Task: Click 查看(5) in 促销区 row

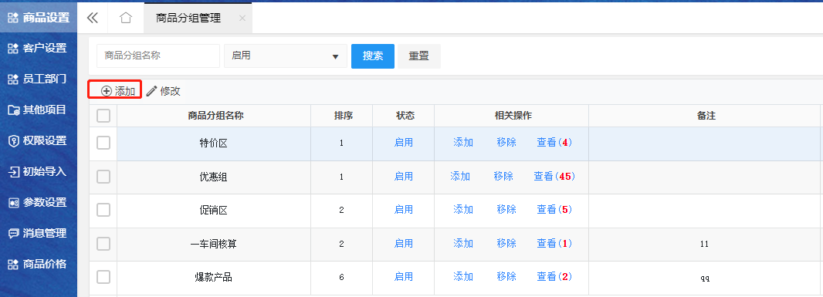Action: pos(554,210)
